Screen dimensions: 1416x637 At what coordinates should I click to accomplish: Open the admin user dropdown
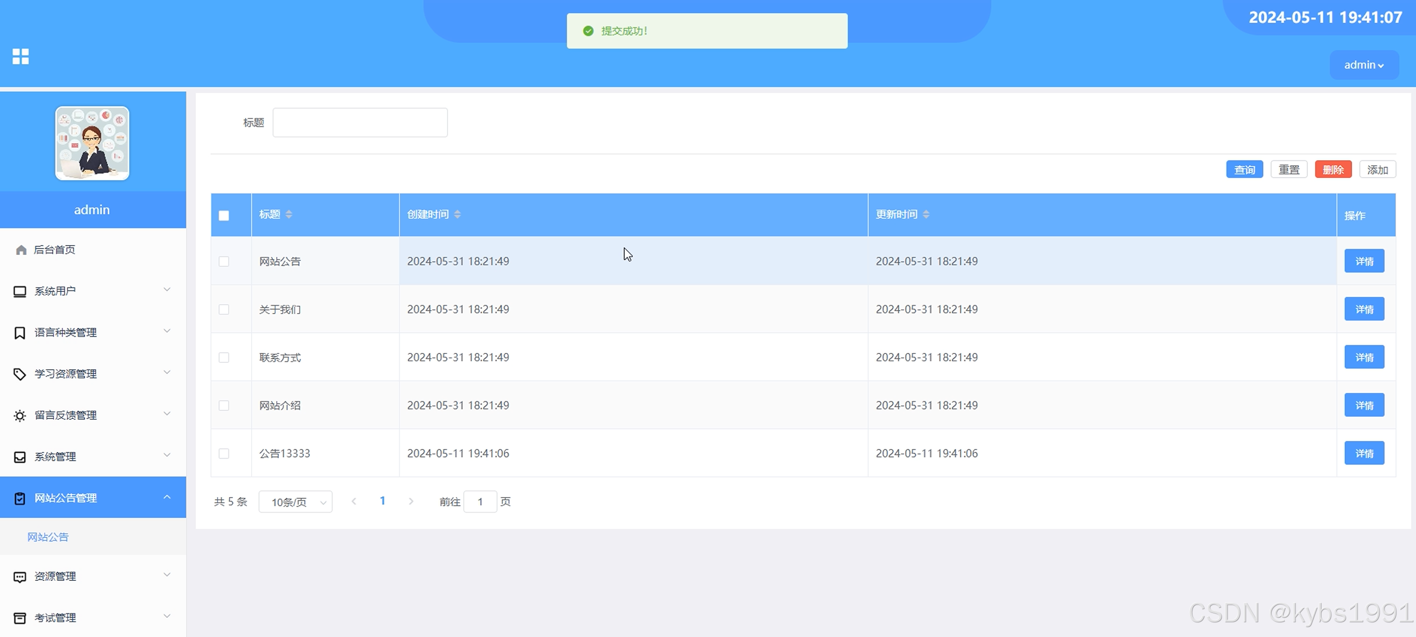[1364, 65]
